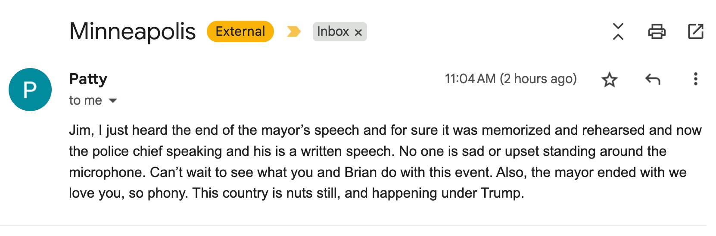Click the line starting 'microphone. Can't wait'
The height and width of the screenshot is (236, 716).
[x=378, y=172]
